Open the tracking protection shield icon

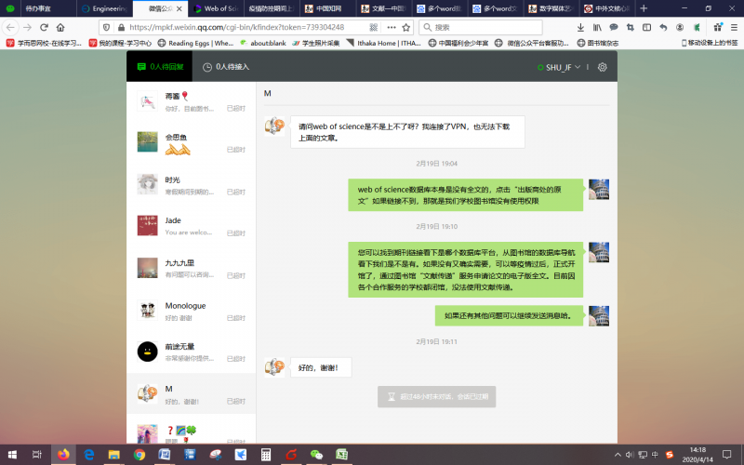[107, 28]
